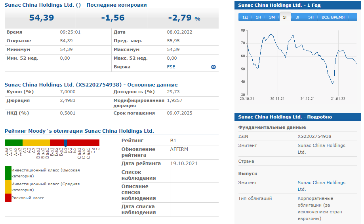The width and height of the screenshot is (364, 224).
Task: Click the duration value 2,4983
Action: click(68, 100)
